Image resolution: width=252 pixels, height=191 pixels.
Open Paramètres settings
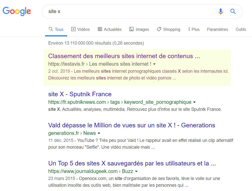pos(217,29)
